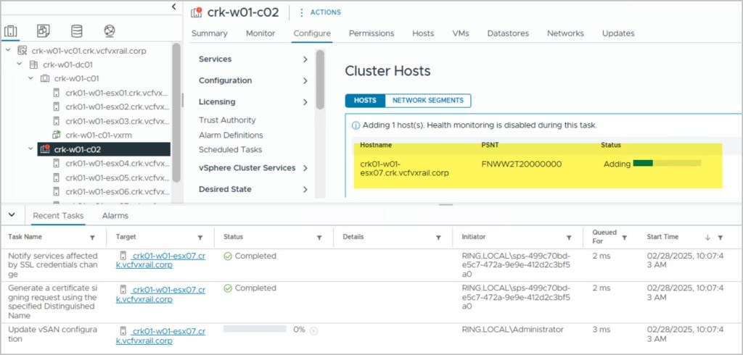Open Scheduled Tasks in the Configure menu
The image size is (743, 355).
click(x=230, y=150)
